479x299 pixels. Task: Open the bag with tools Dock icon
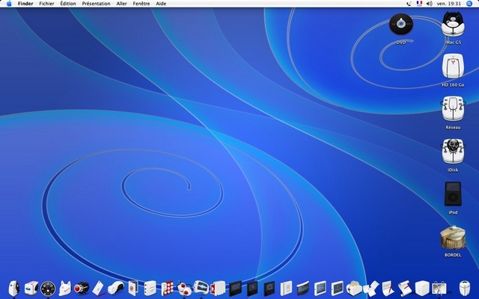tap(439, 289)
